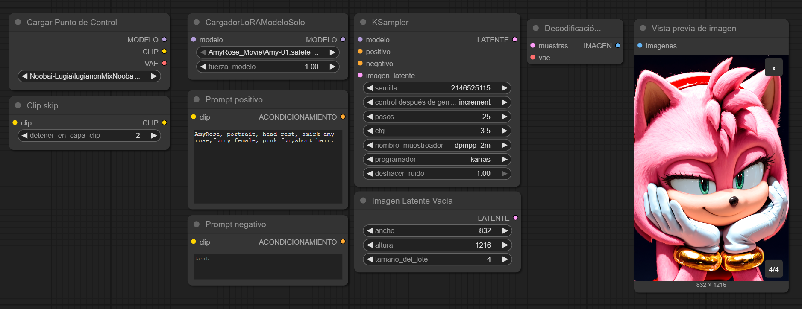802x309 pixels.
Task: Click clip input port on Prompt negativo
Action: point(194,242)
